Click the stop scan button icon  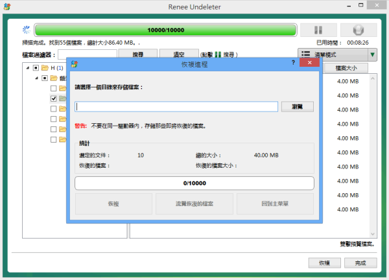pos(359,30)
